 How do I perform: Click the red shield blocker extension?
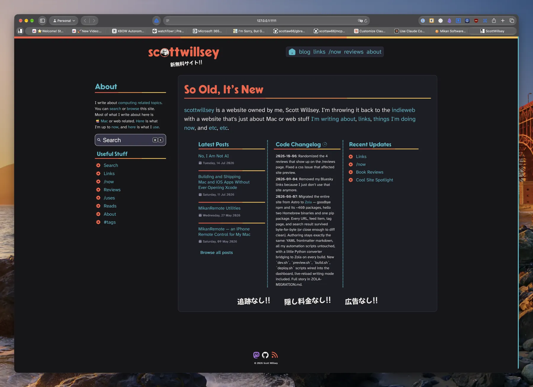476,20
